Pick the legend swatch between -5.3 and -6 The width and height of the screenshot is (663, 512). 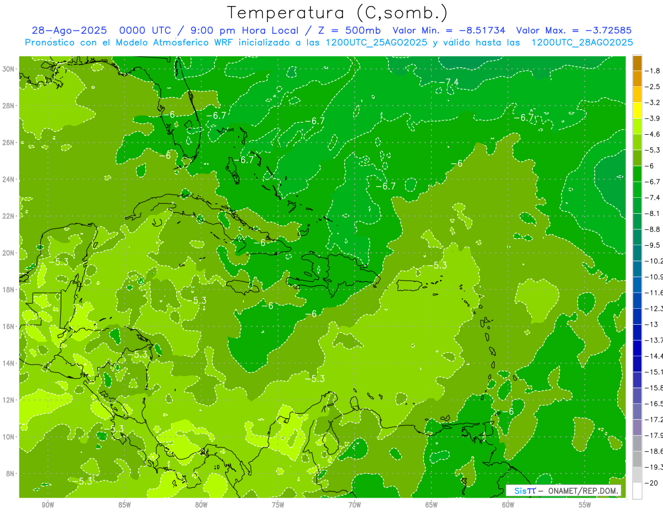click(x=637, y=158)
